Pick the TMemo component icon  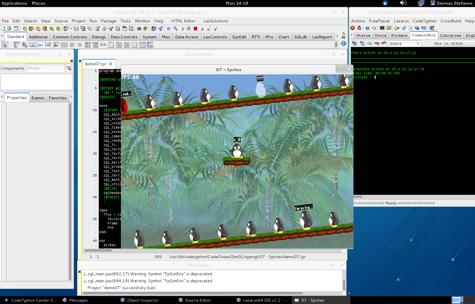click(x=56, y=45)
